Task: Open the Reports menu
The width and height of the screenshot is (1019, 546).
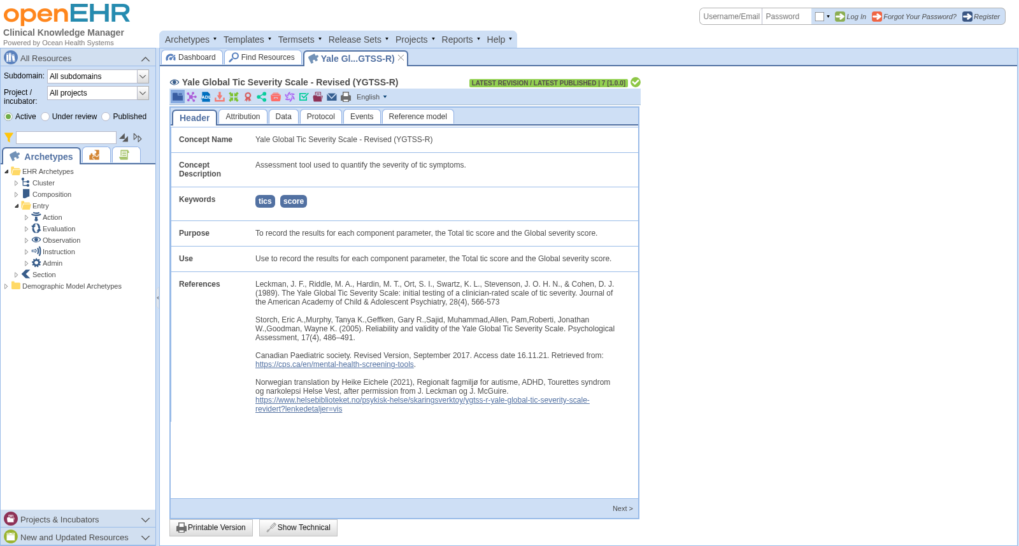Action: click(x=460, y=40)
